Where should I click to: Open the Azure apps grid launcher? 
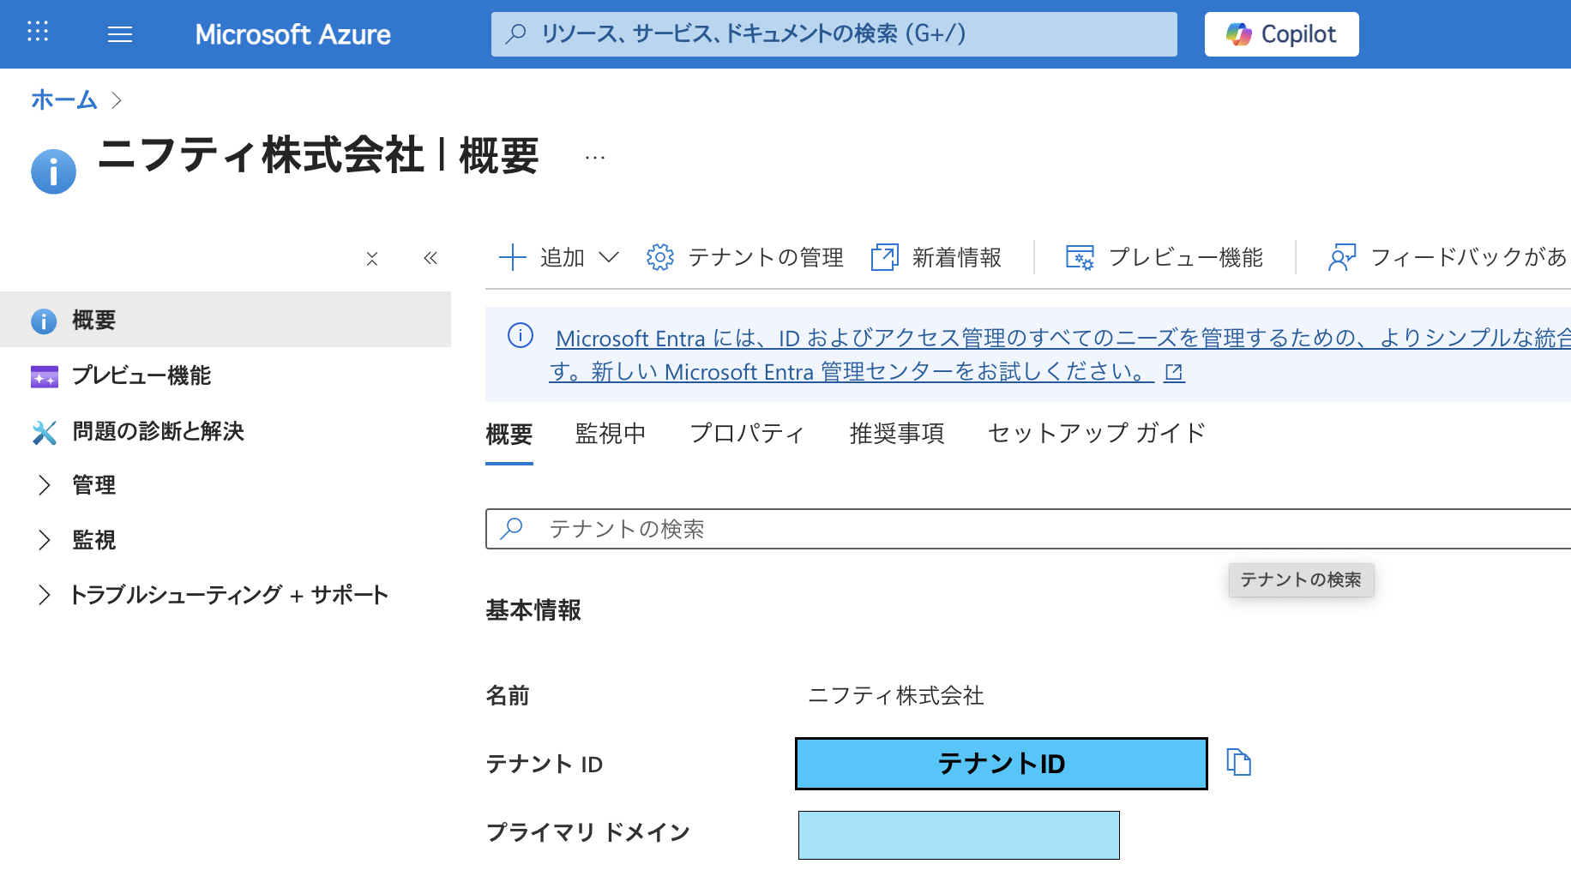click(x=38, y=33)
